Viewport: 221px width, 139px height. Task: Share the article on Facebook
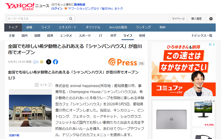tap(55, 62)
